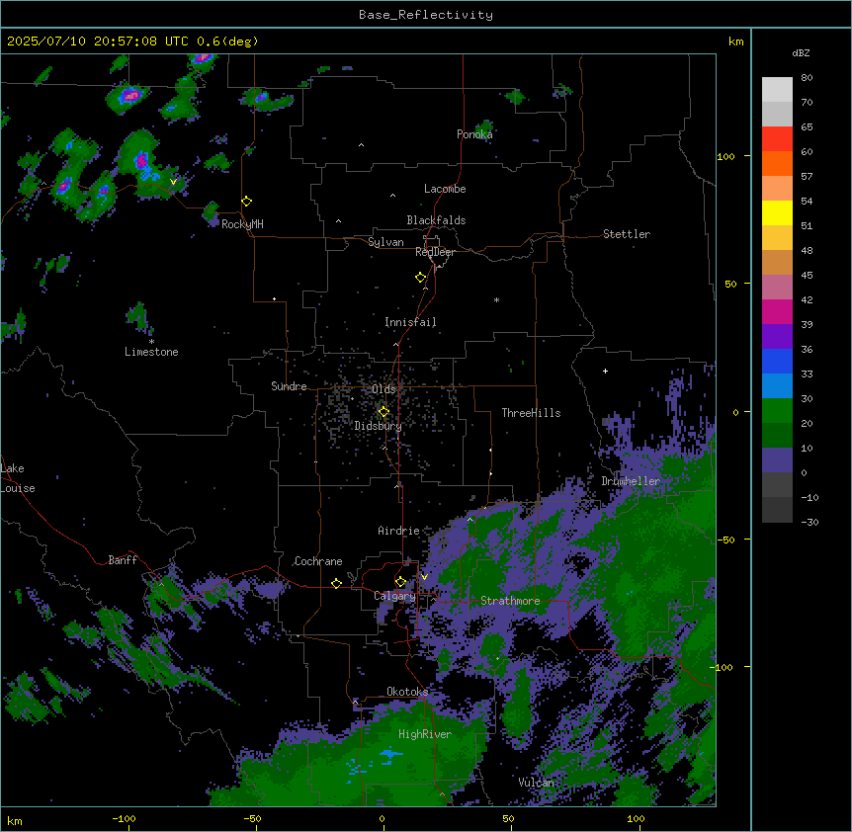
Task: Click the Airdrie label
Action: coord(399,532)
